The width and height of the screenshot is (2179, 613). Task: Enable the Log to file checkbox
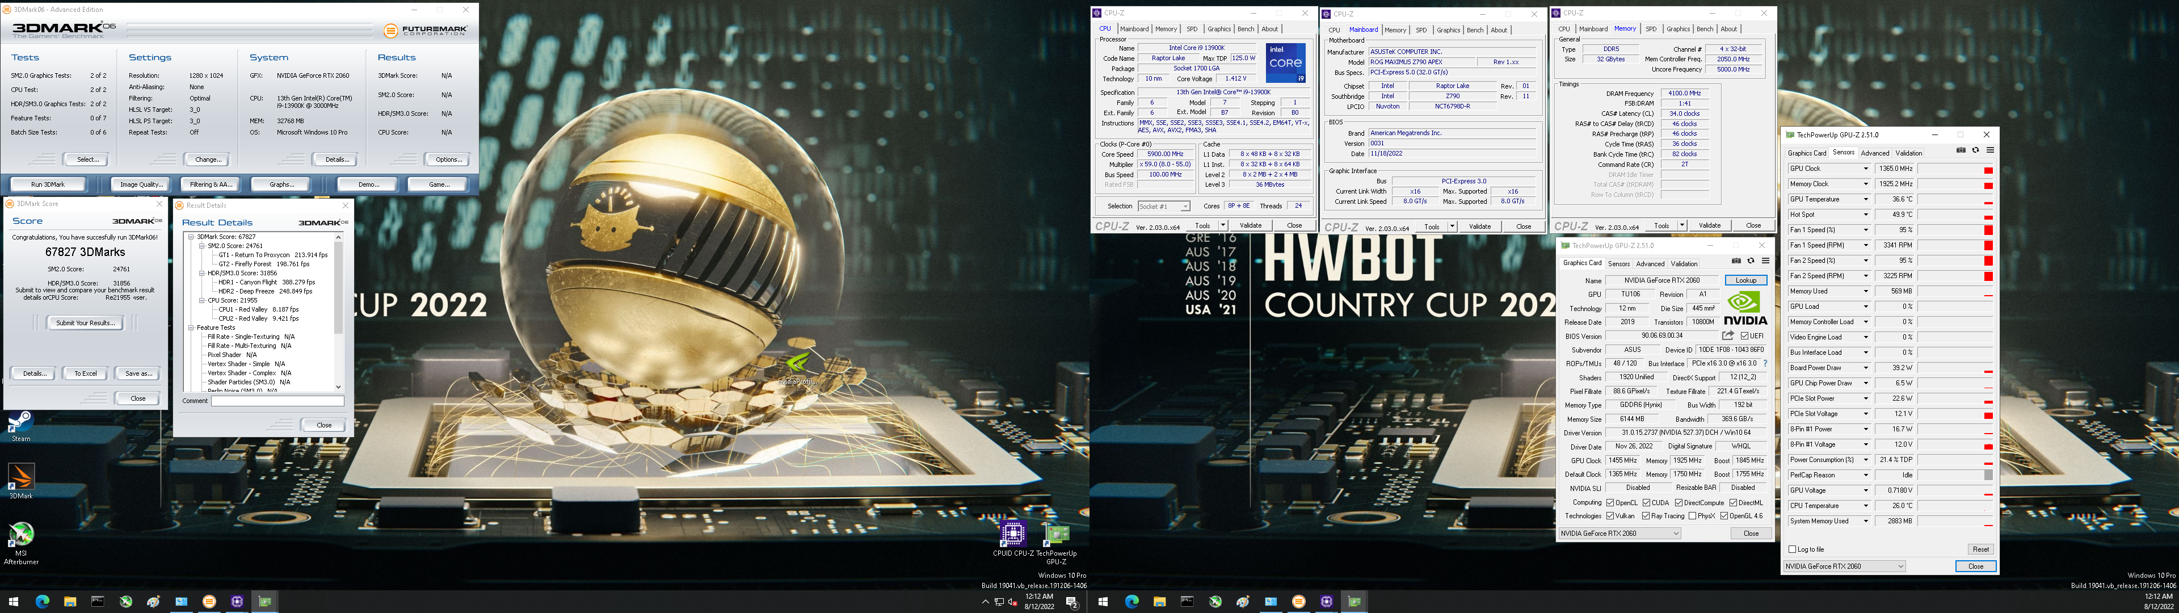[x=1793, y=549]
